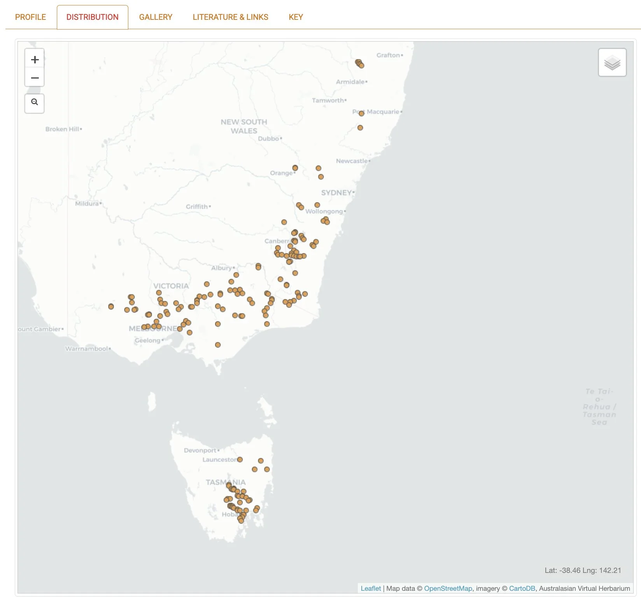
Task: Open the map layers control
Action: pyautogui.click(x=612, y=63)
